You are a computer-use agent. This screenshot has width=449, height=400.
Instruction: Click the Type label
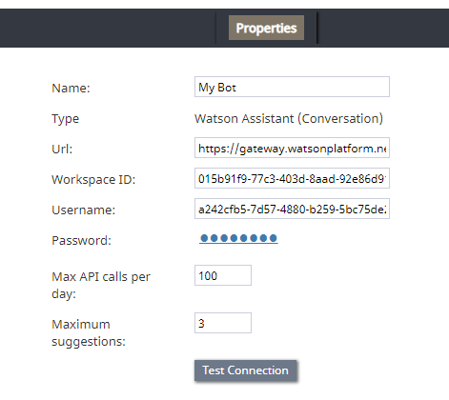click(x=65, y=119)
